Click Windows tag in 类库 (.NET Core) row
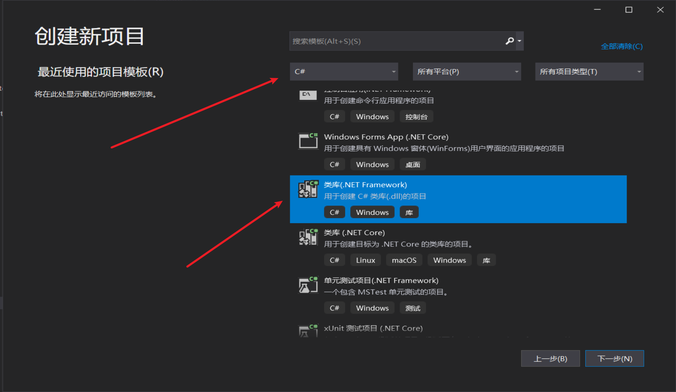Screen dimensions: 676x392 click(x=450, y=260)
